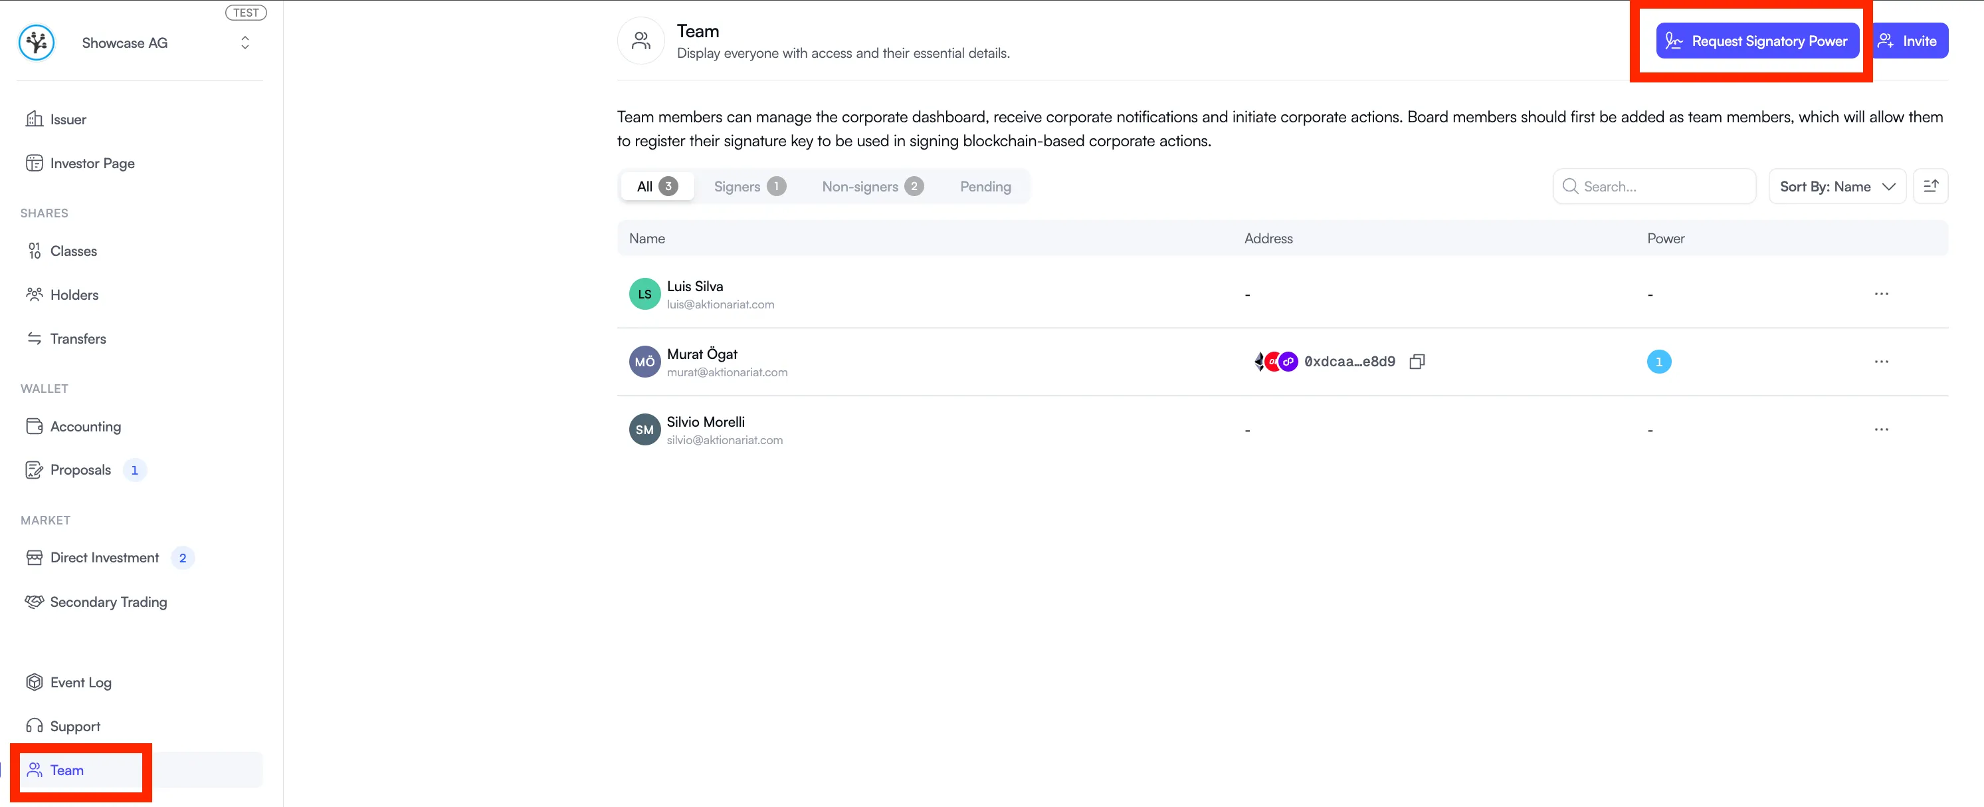This screenshot has width=1984, height=807.
Task: Select the Issuer sidebar icon
Action: (35, 119)
